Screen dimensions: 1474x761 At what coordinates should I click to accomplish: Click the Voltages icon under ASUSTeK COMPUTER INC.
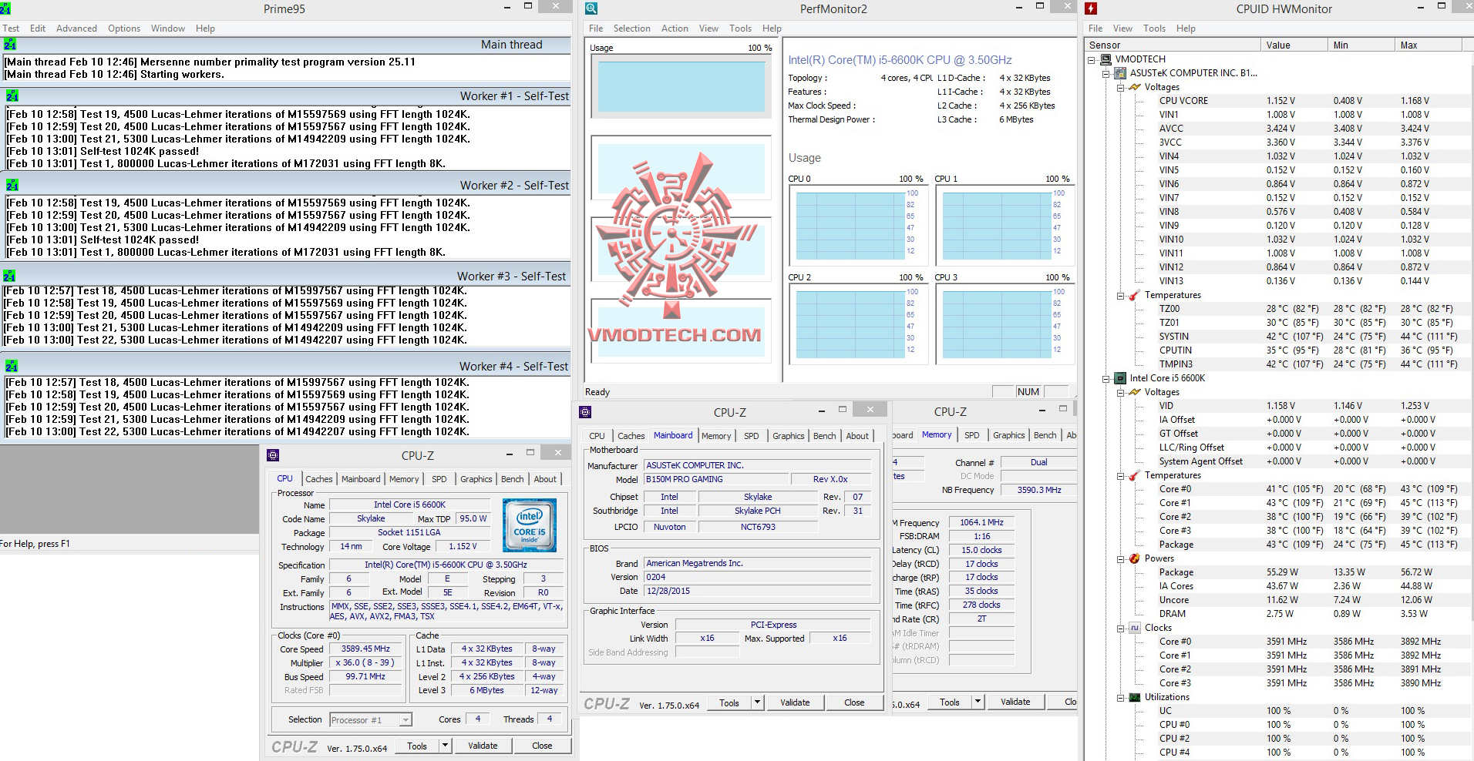[1135, 87]
